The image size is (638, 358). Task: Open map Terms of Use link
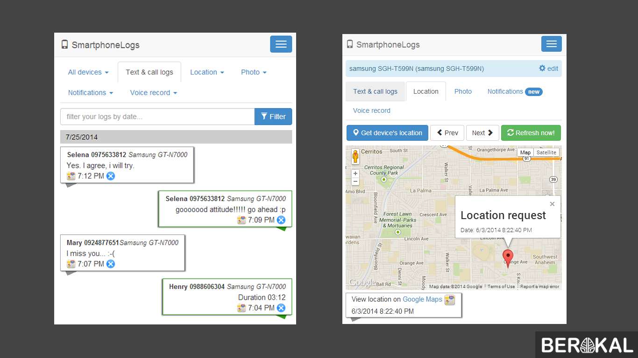501,287
